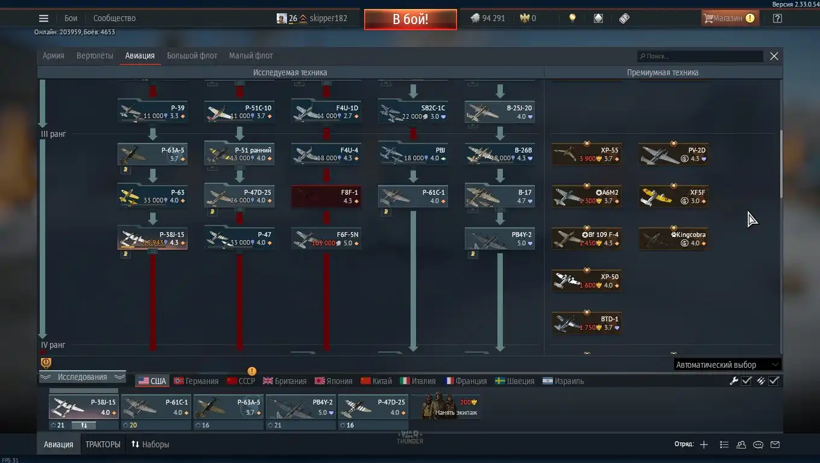Switch to the Большой флот tab
The width and height of the screenshot is (820, 463).
click(192, 55)
